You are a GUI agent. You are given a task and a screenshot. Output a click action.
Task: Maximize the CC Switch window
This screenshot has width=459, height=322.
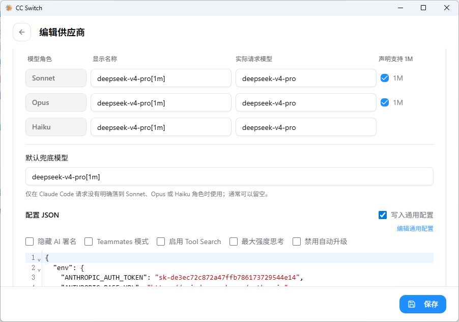(423, 8)
